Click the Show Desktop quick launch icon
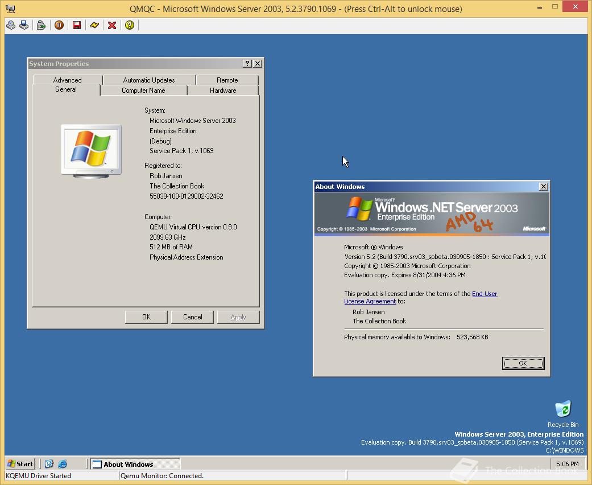 click(x=49, y=463)
